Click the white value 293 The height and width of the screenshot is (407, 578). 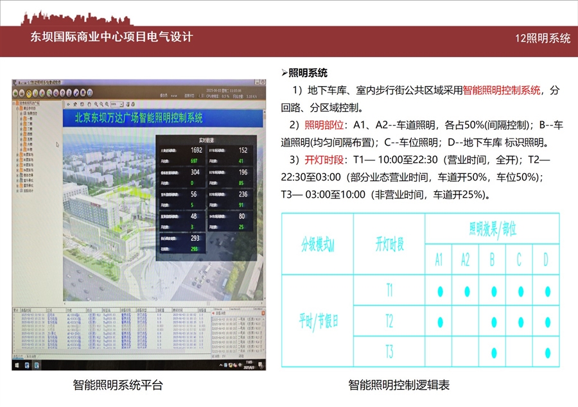(195, 238)
